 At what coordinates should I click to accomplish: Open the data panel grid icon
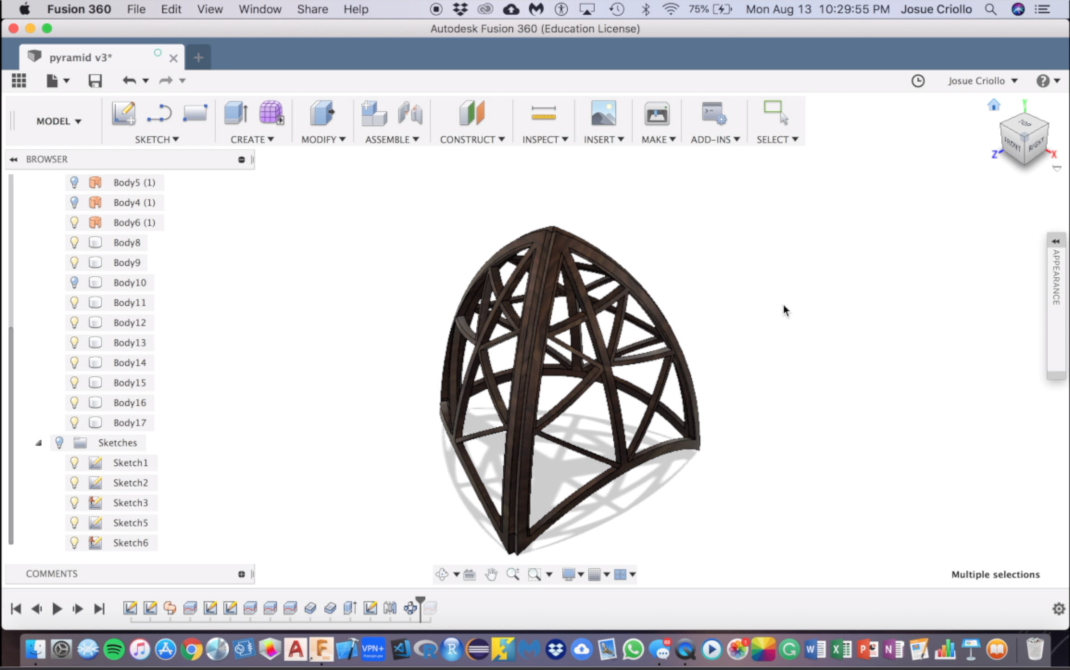click(x=19, y=81)
